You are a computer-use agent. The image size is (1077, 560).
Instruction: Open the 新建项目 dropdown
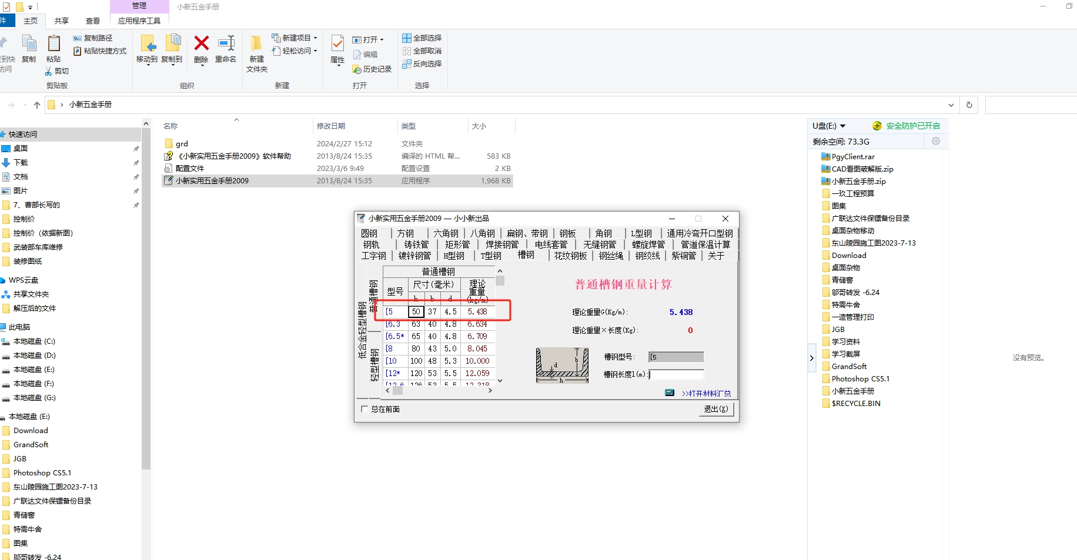point(295,38)
